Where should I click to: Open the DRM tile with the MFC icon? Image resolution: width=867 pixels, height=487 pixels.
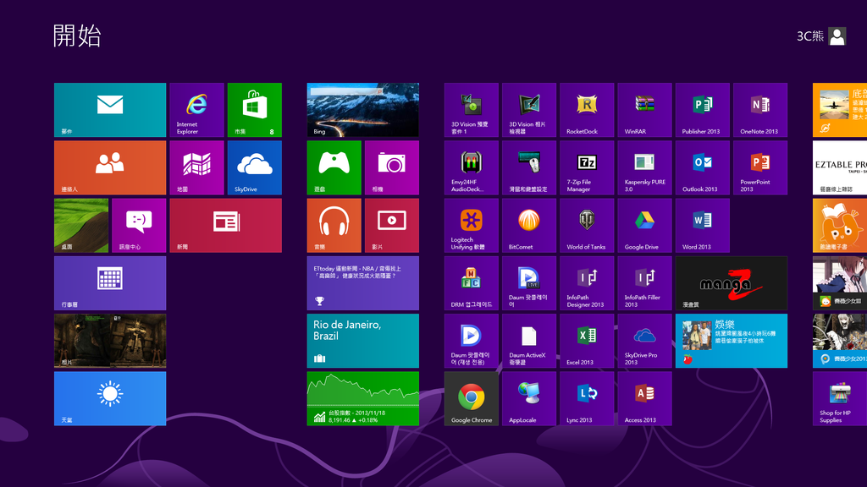click(471, 283)
